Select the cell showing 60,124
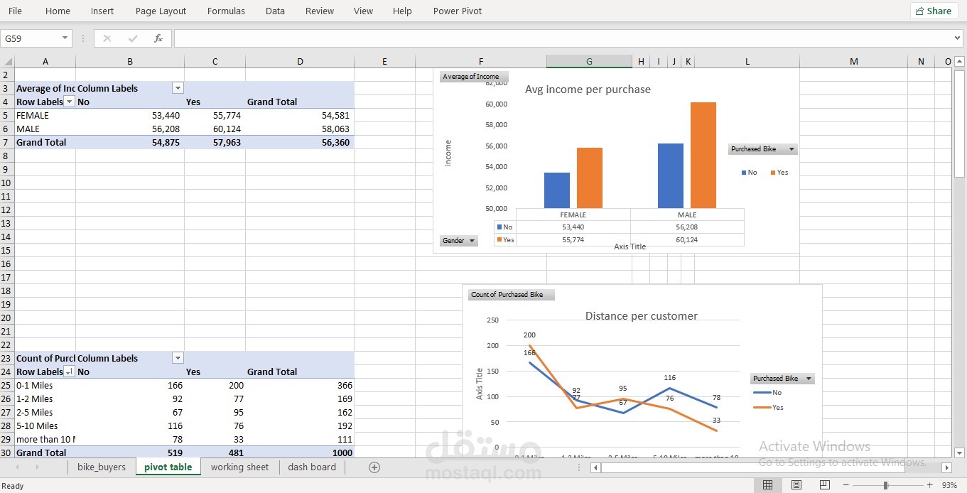Screen dimensions: 967x493 click(x=215, y=129)
